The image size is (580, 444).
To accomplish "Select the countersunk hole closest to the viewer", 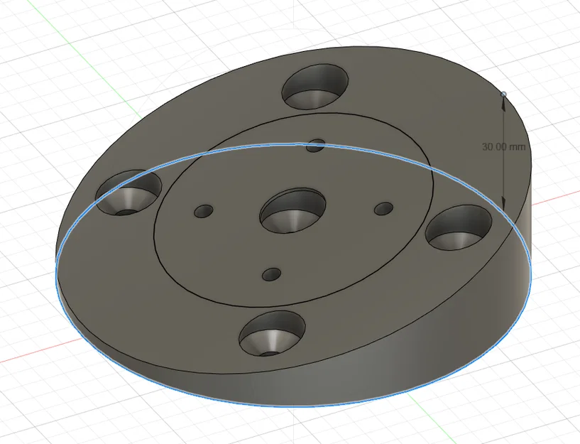I will (272, 334).
